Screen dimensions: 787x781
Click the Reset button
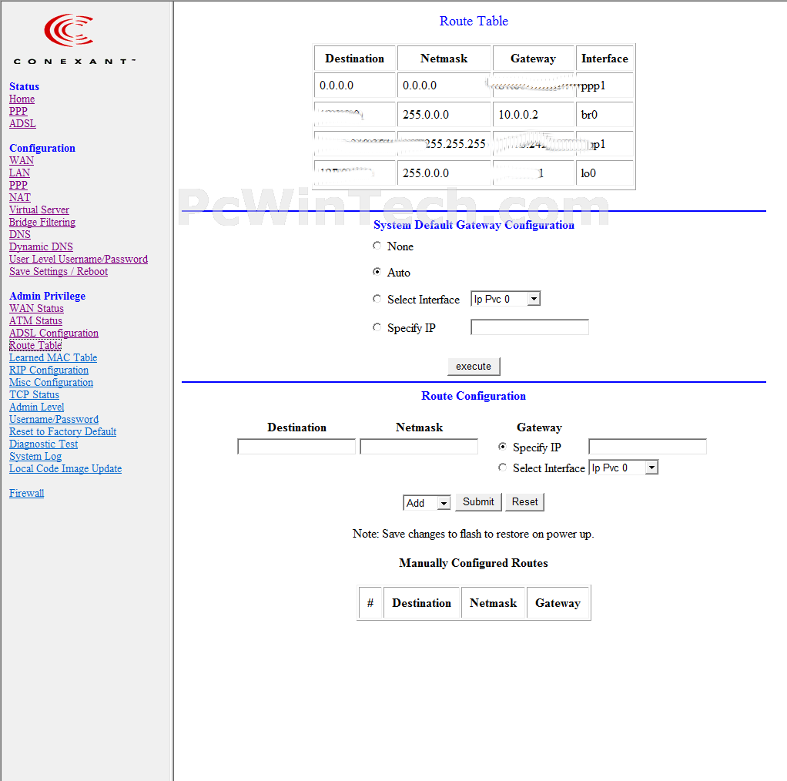click(x=524, y=502)
